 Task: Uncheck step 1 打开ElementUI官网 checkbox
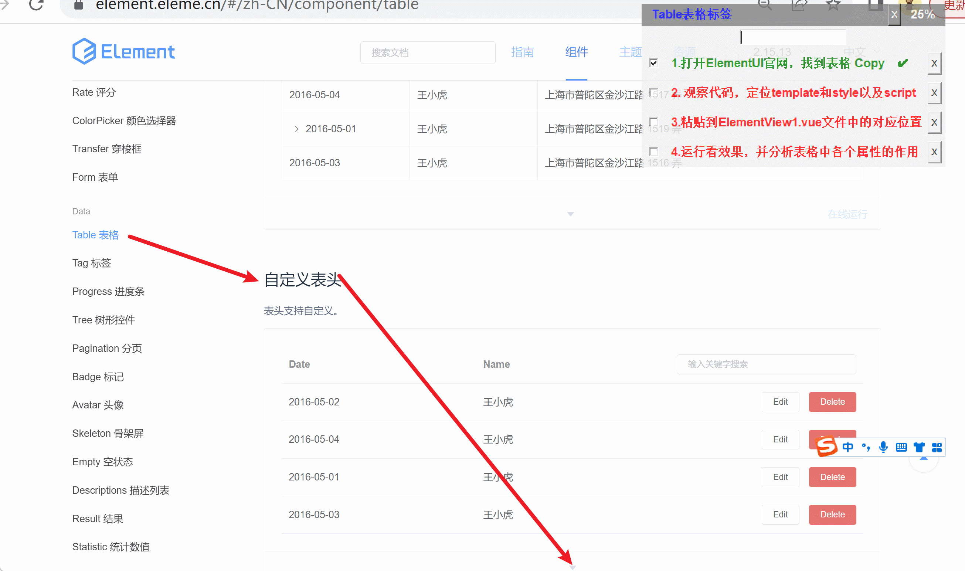[653, 63]
